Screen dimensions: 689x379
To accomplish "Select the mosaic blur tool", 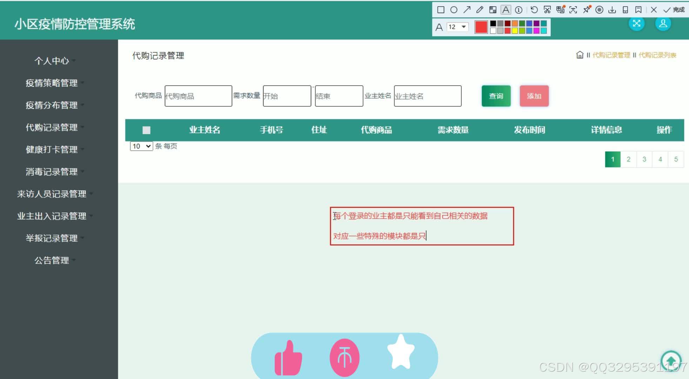I will 493,10.
